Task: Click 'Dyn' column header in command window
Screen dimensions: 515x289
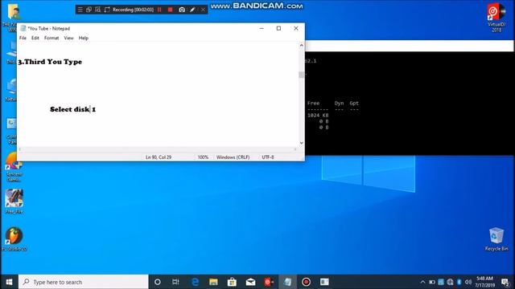Action: pos(339,104)
